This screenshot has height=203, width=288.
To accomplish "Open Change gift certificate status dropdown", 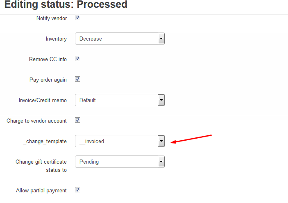I will [120, 162].
